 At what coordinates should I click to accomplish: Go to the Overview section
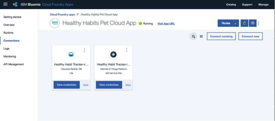pos(9,25)
